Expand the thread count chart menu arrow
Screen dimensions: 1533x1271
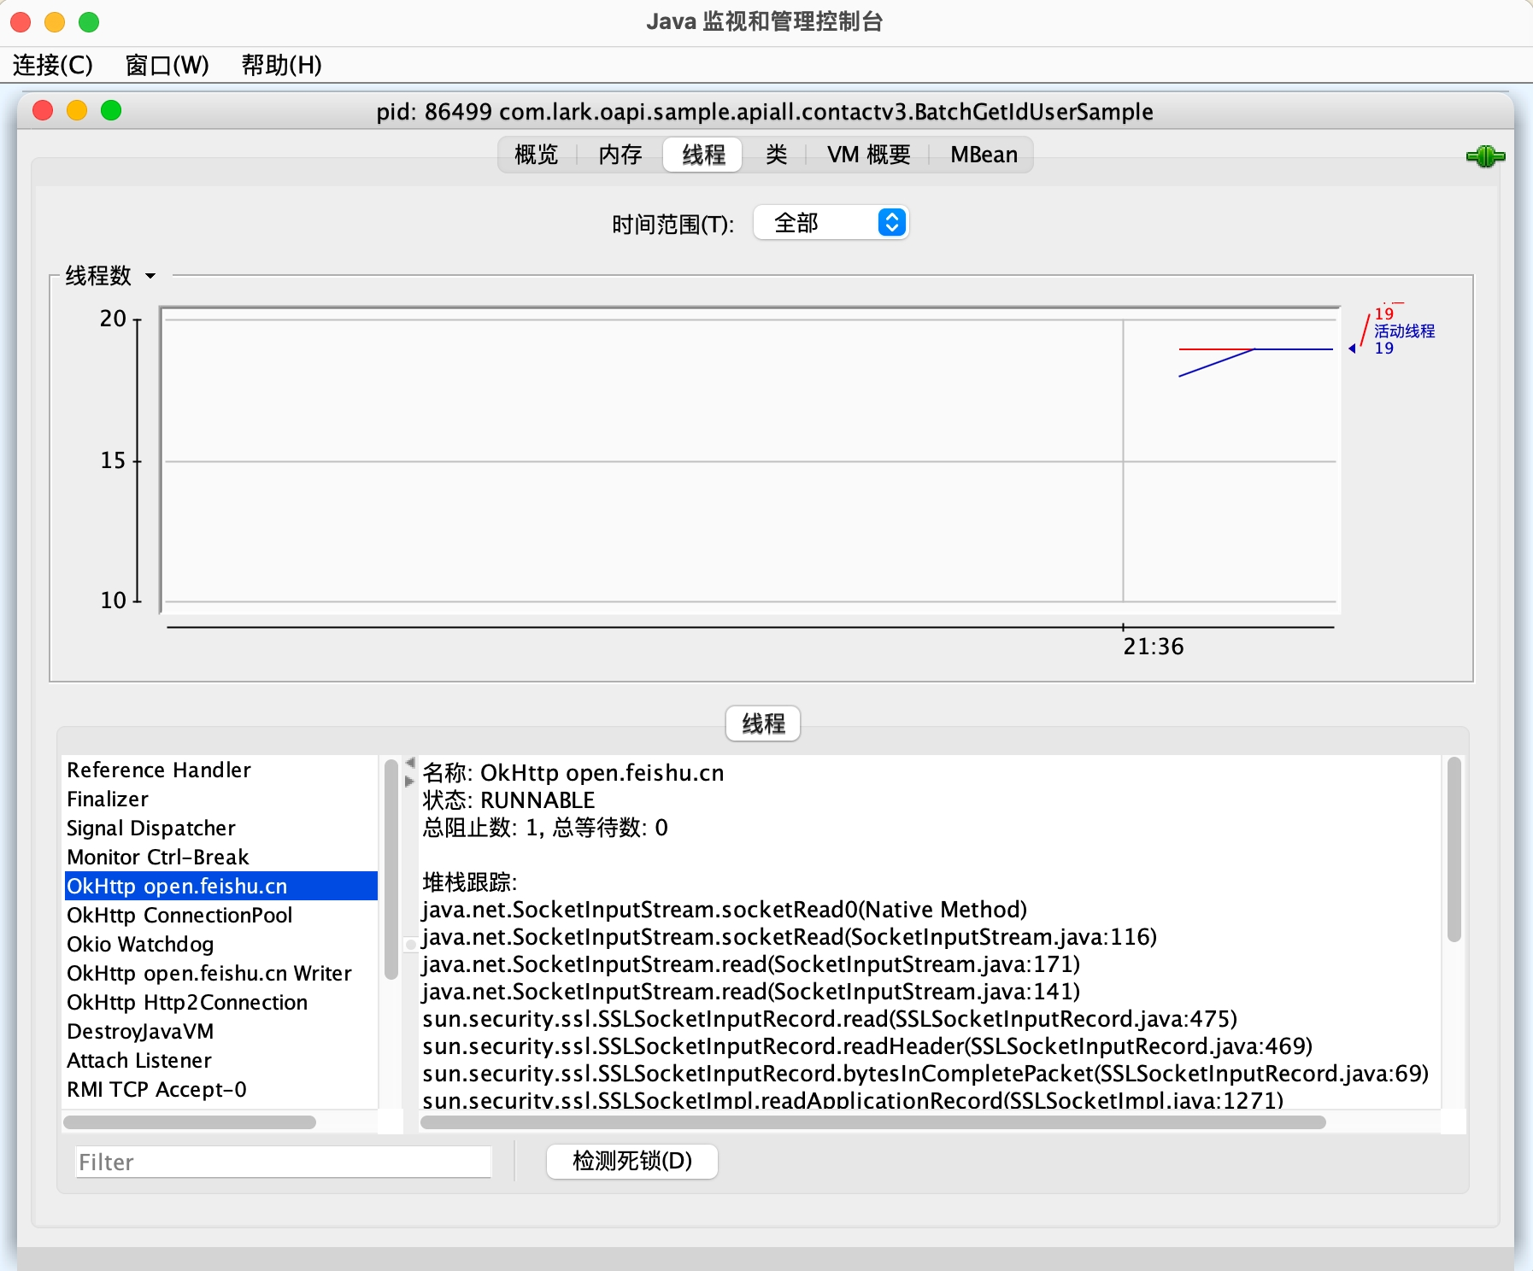[150, 276]
